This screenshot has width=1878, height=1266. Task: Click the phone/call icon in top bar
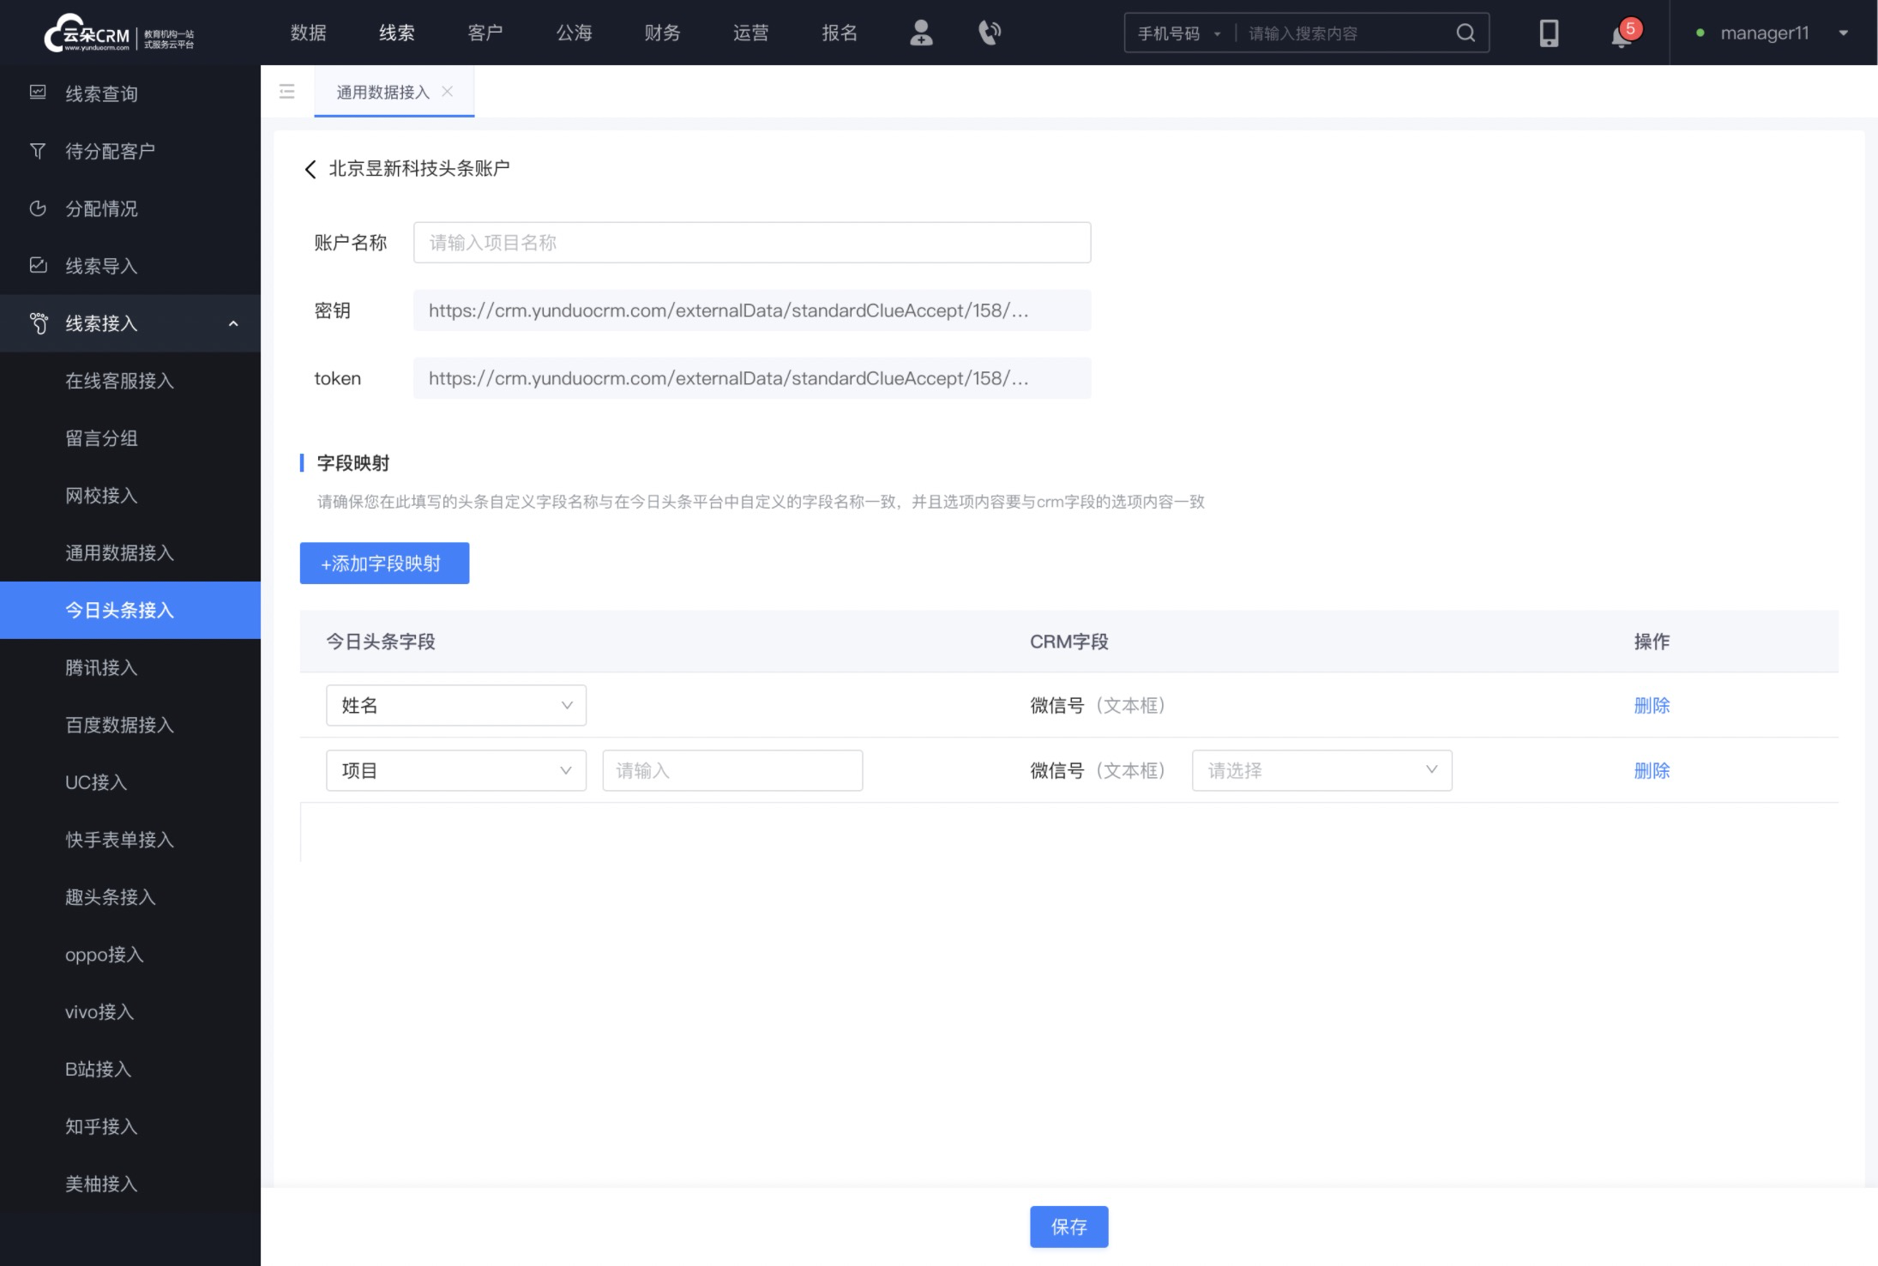coord(991,31)
